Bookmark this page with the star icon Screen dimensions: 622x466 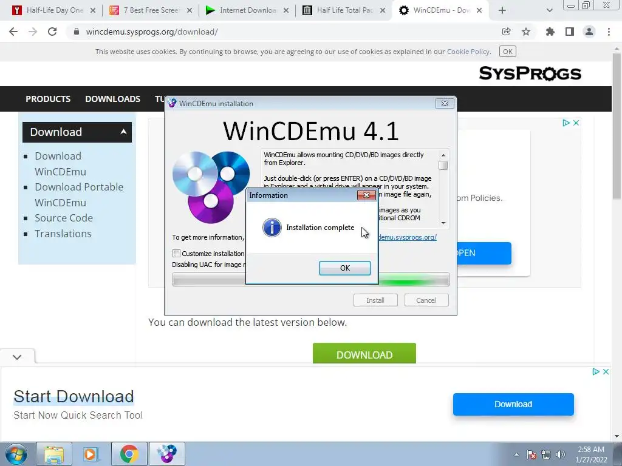point(526,32)
